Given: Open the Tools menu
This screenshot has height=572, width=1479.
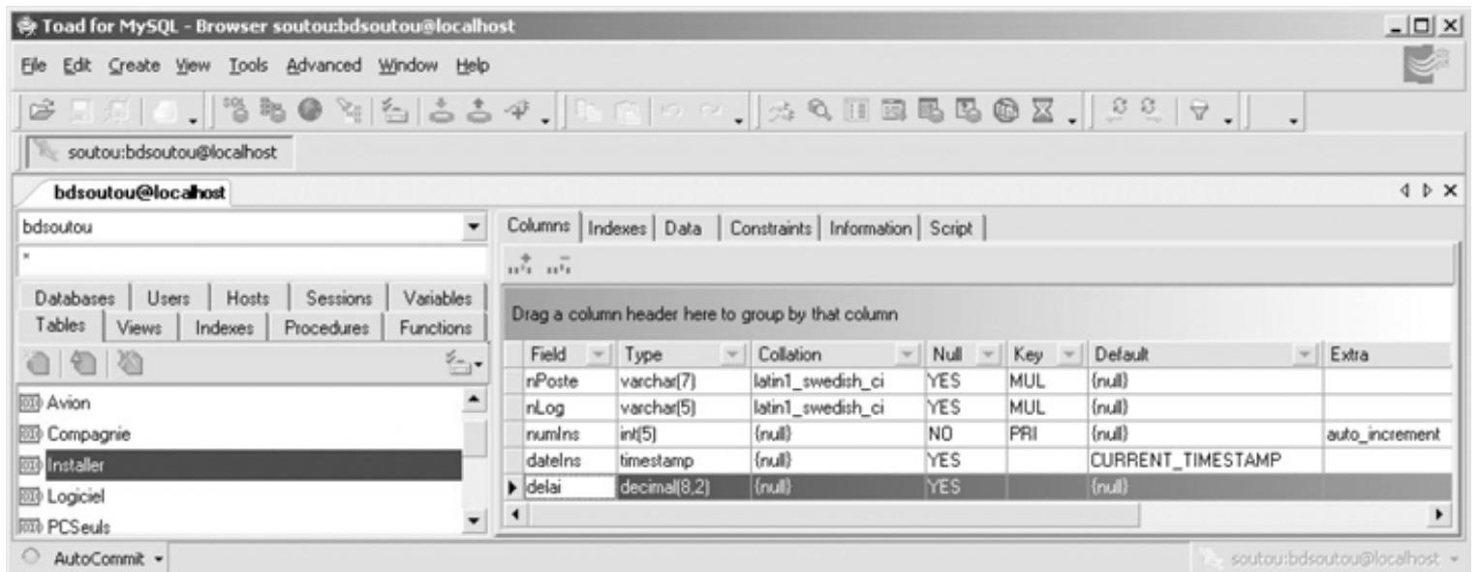Looking at the screenshot, I should (248, 66).
